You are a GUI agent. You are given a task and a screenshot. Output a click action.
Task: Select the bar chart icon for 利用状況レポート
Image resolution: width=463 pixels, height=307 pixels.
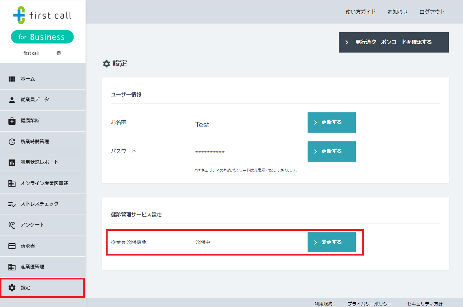coord(12,162)
